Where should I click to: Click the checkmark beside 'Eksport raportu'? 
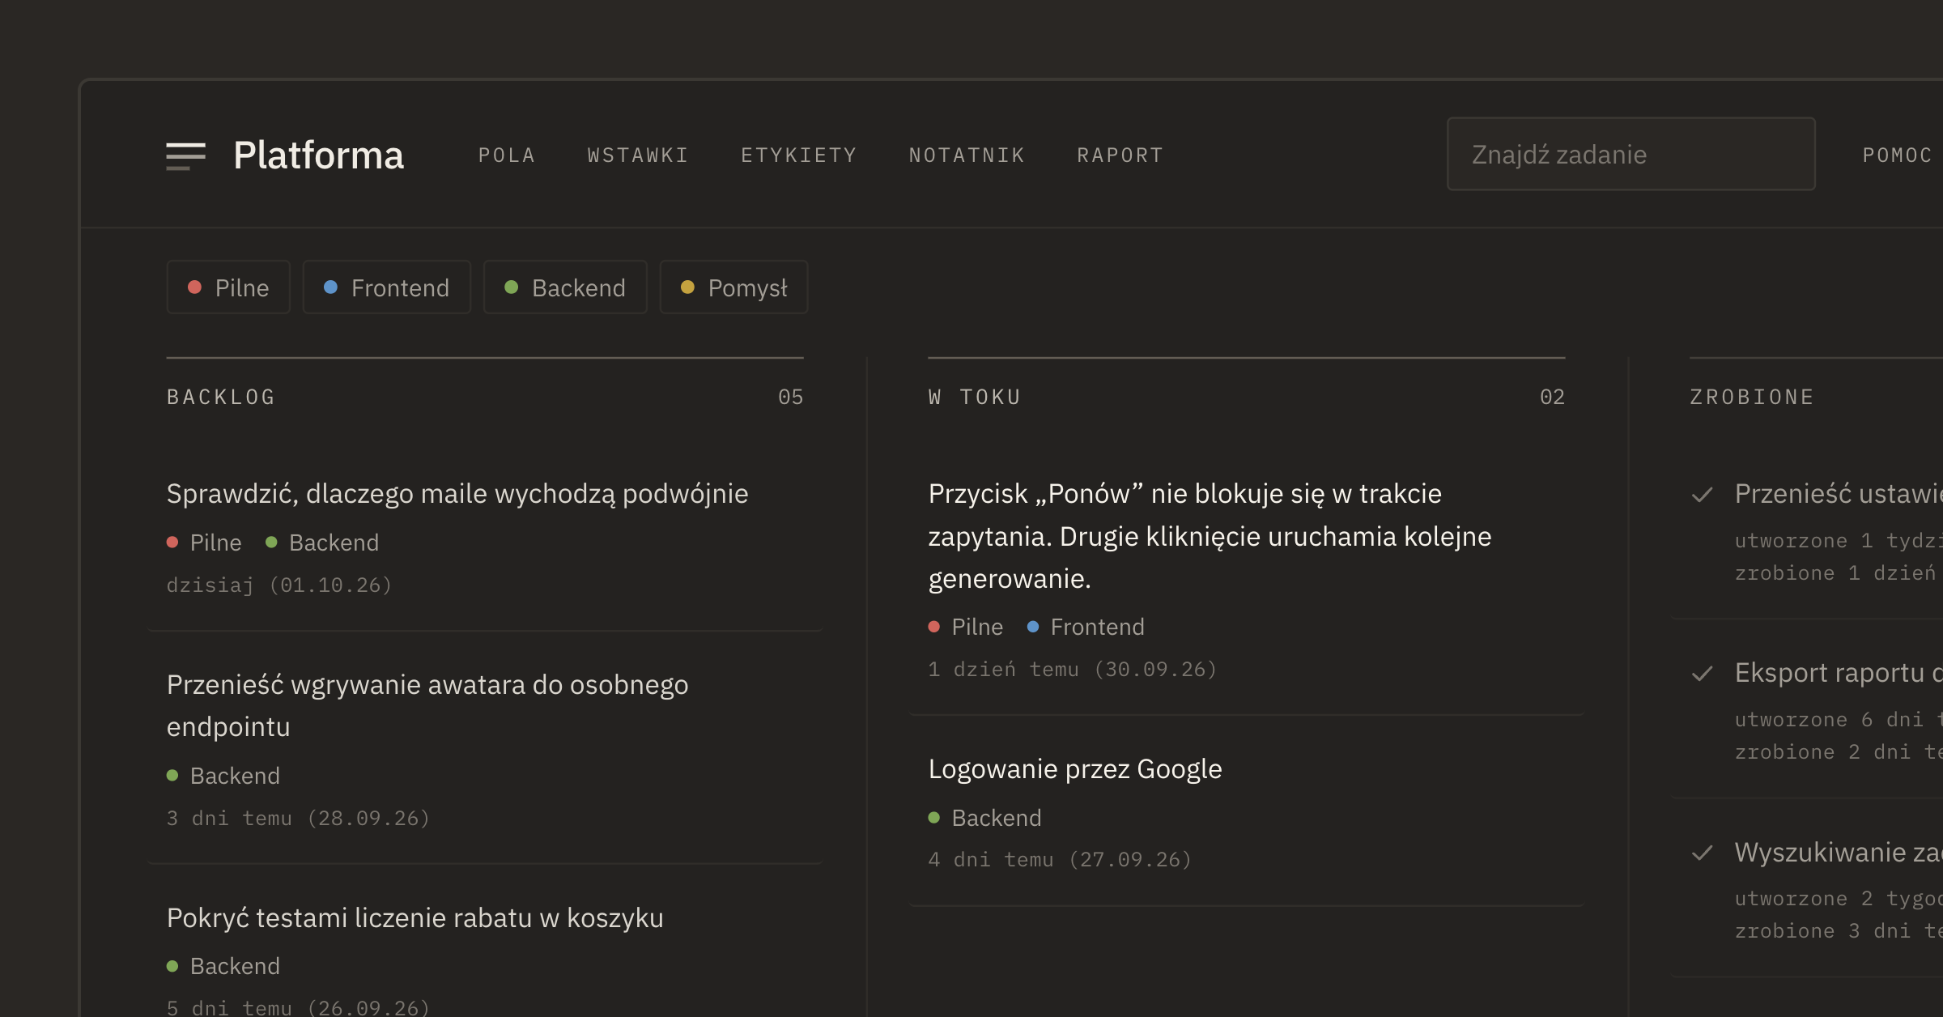tap(1703, 674)
